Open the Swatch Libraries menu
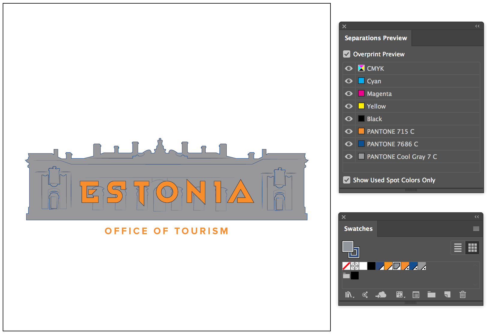The width and height of the screenshot is (487, 334). [349, 295]
